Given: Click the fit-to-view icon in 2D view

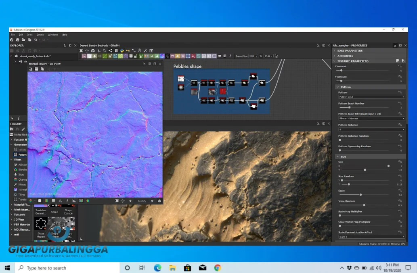Looking at the screenshot, I should (117, 201).
